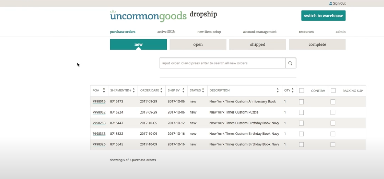
Task: Open purchase order 7998263
Action: (99, 123)
